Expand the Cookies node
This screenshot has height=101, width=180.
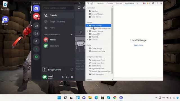(x=88, y=40)
